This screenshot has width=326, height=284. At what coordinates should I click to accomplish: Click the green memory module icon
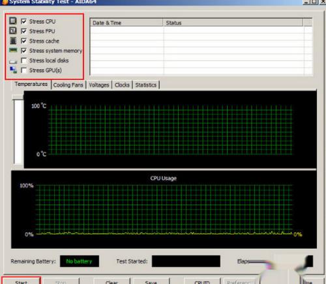point(13,50)
